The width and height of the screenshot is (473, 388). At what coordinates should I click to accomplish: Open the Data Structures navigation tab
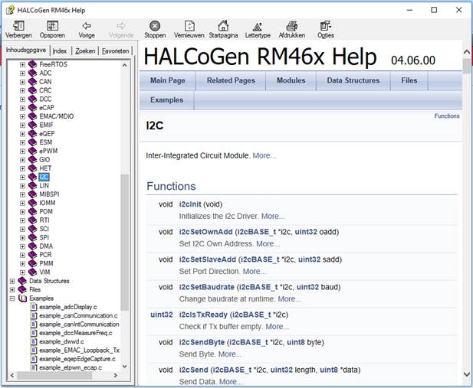(353, 80)
